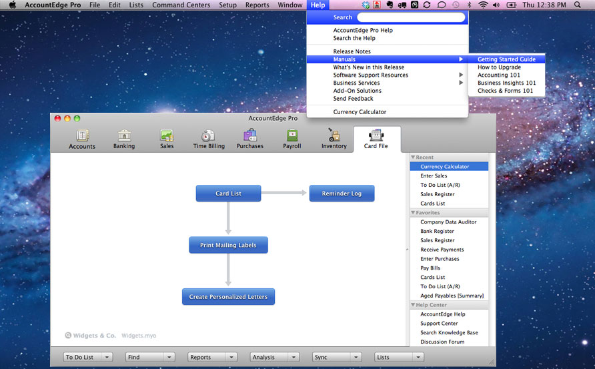
Task: Collapse the Help Center section triangle
Action: (x=413, y=305)
